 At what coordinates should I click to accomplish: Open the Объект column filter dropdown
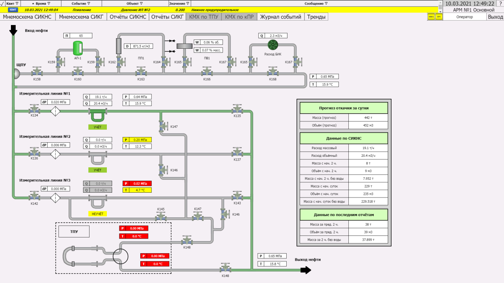(141, 3)
